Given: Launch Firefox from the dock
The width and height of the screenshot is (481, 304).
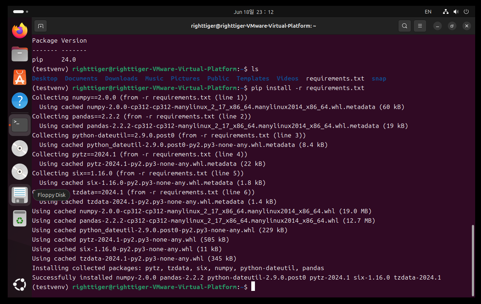Looking at the screenshot, I should (x=20, y=30).
